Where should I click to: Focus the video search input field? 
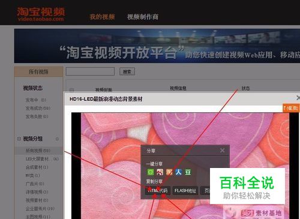point(90,71)
